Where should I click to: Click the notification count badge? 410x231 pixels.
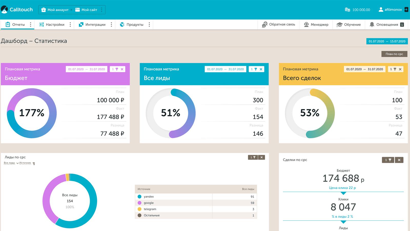click(402, 25)
